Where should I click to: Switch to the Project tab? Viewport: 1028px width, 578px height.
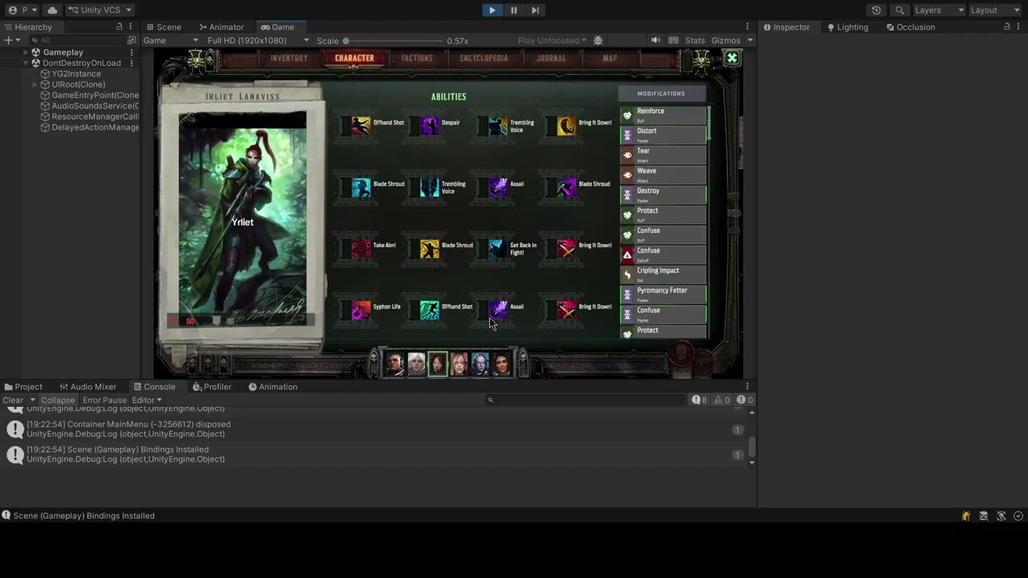(x=22, y=387)
